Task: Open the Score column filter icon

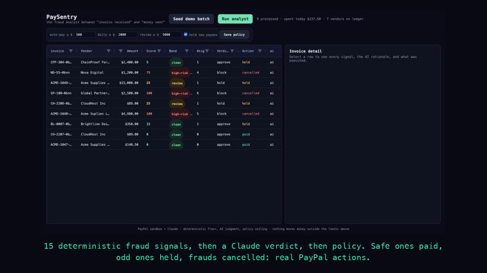Action: [x=159, y=51]
